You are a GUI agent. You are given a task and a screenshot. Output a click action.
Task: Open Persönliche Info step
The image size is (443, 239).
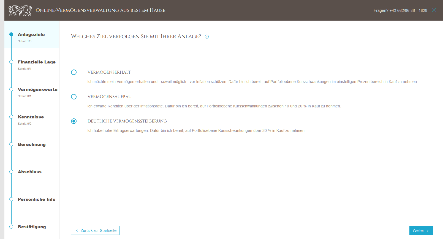point(37,199)
